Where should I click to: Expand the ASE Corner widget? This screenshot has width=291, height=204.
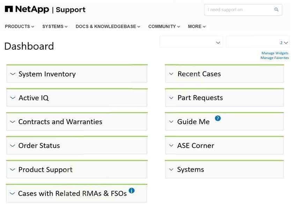pyautogui.click(x=171, y=145)
